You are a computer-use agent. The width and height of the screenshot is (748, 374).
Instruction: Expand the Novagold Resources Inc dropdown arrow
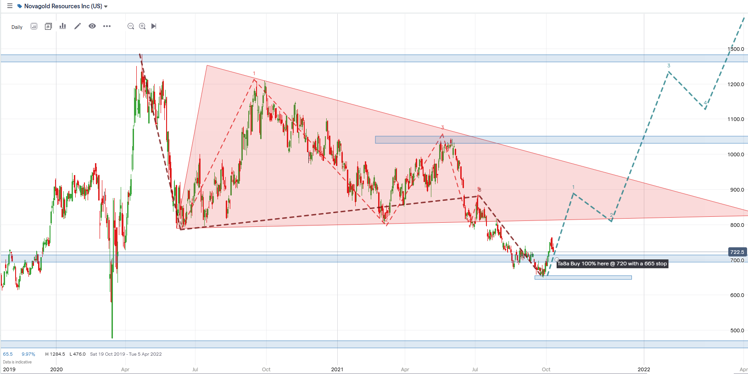tap(106, 6)
